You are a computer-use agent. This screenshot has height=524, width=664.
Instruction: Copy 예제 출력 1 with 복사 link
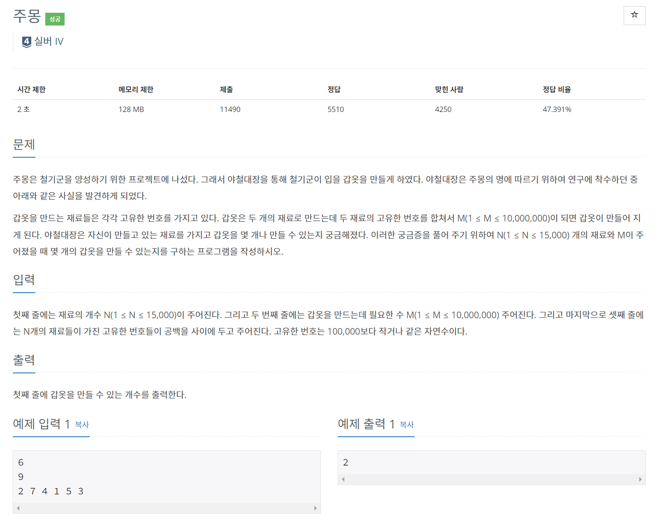[x=406, y=424]
